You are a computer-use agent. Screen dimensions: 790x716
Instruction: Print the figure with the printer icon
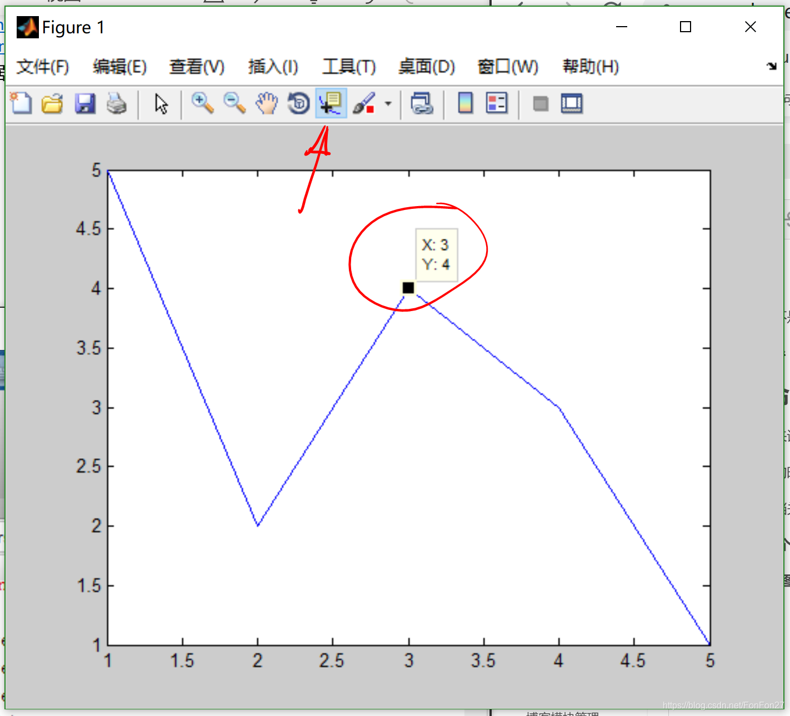point(117,103)
